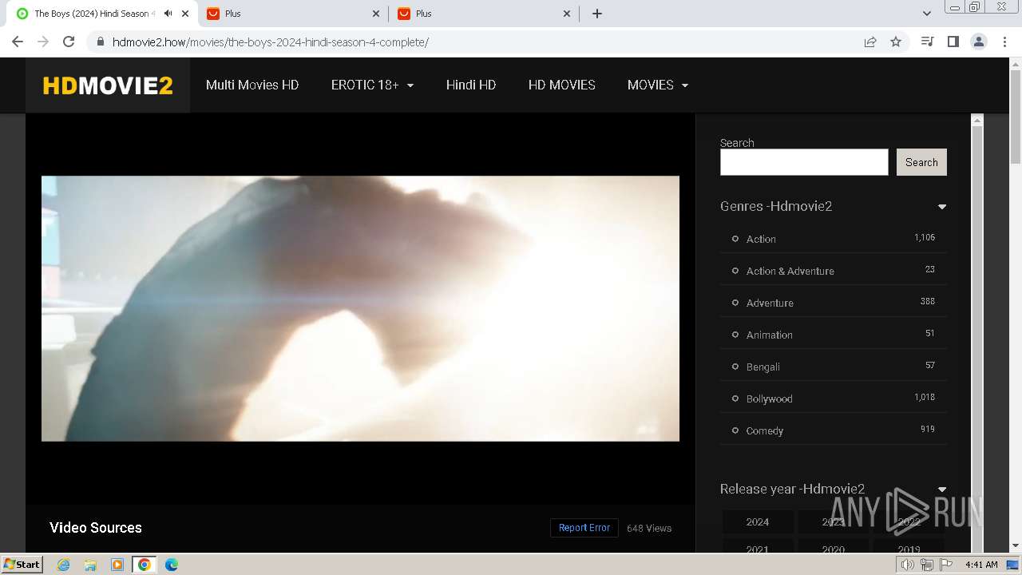The width and height of the screenshot is (1022, 575).
Task: Go back to the previous page
Action: [x=18, y=42]
